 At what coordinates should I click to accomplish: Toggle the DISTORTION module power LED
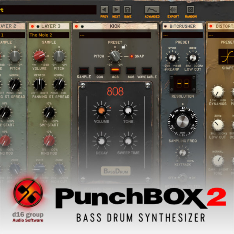[211, 26]
